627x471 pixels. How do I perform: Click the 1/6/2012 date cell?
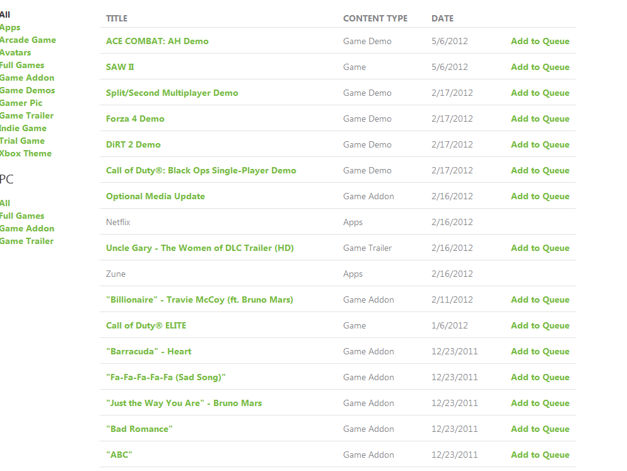pos(450,325)
